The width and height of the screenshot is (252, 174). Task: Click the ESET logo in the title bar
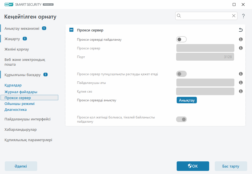tap(8, 4)
